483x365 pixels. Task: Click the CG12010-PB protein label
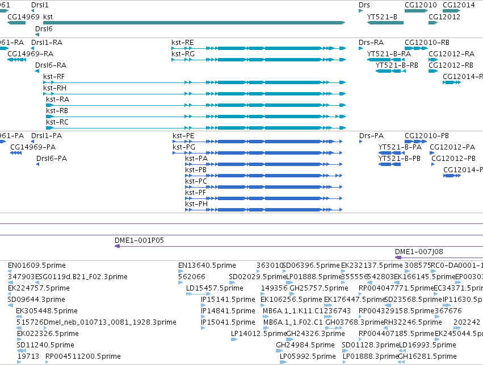(x=427, y=136)
